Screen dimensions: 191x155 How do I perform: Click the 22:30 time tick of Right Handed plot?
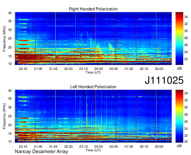click(x=68, y=69)
